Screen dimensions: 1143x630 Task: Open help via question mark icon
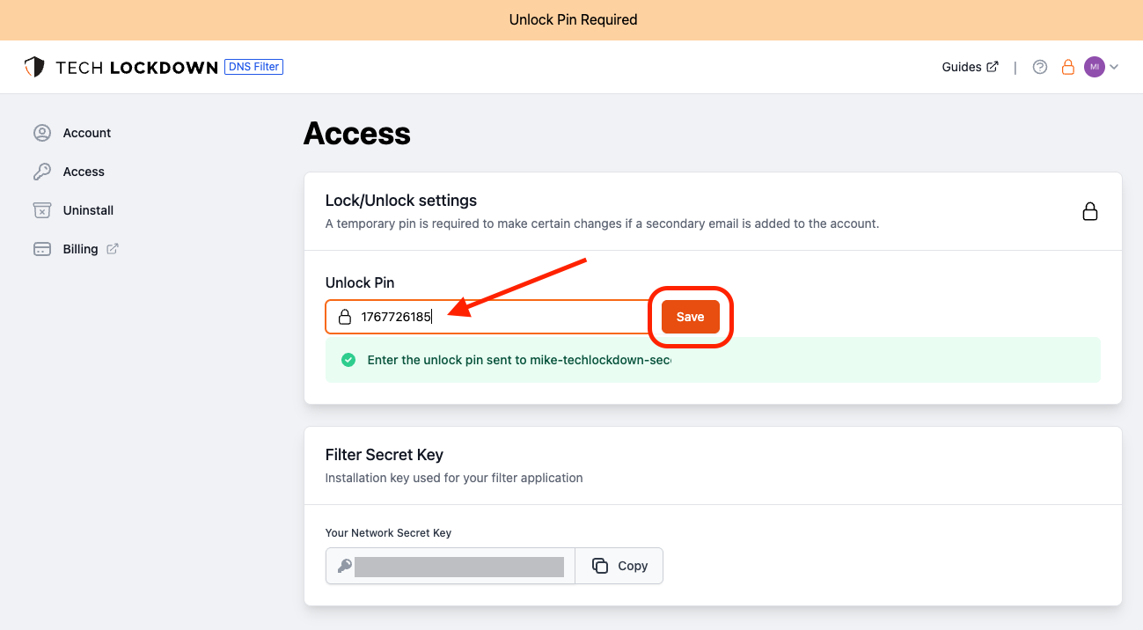[x=1040, y=67]
